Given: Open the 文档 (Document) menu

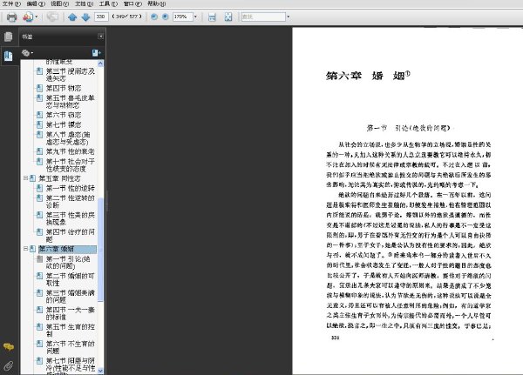Looking at the screenshot, I should pos(84,3).
